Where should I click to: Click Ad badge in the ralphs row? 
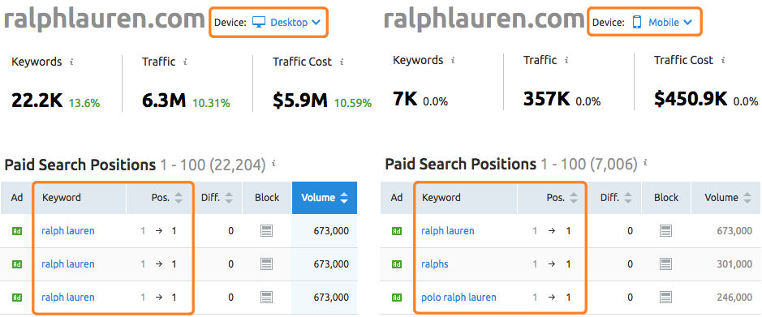(x=397, y=264)
